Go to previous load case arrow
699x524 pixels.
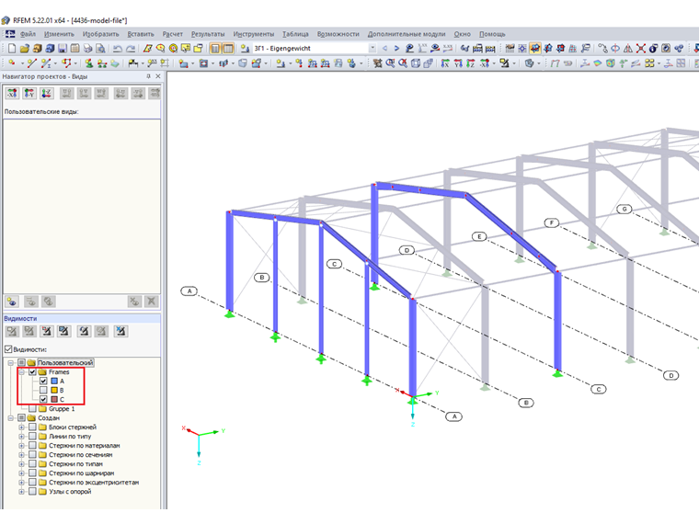[x=384, y=48]
